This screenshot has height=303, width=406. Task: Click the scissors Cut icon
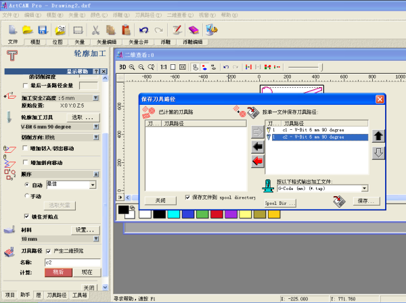pyautogui.click(x=95, y=30)
